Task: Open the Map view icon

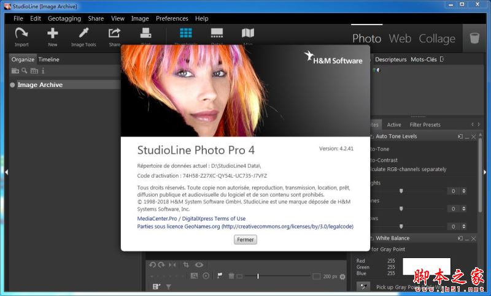Action: (247, 34)
